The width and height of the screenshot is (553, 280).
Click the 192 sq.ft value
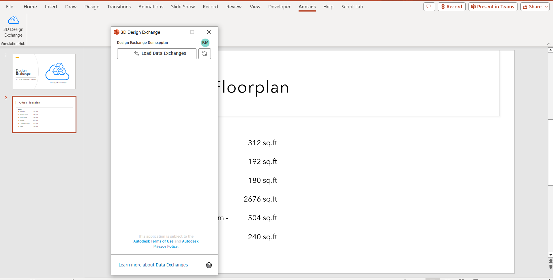tap(263, 161)
